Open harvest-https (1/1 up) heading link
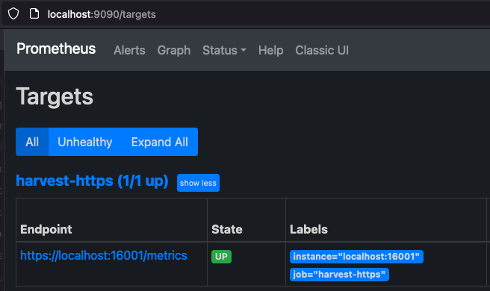Viewport: 490px width, 291px height. [x=92, y=181]
